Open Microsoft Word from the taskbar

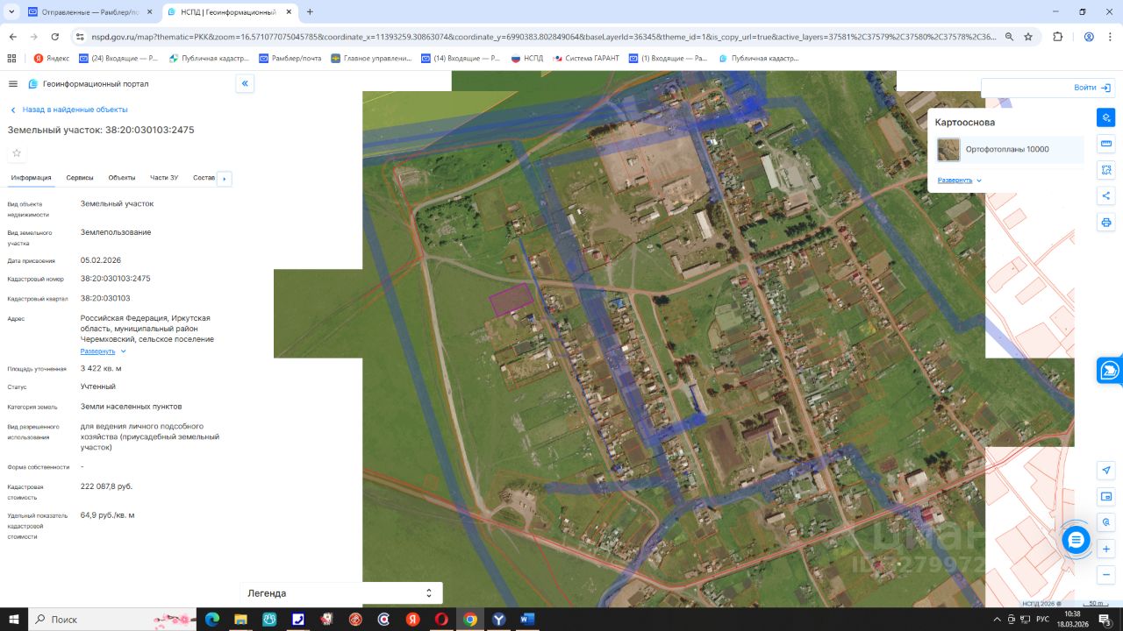click(x=526, y=620)
